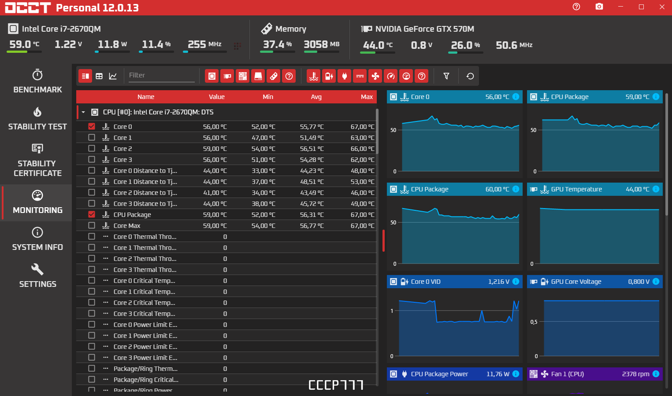Switch to table-only view layout

pyautogui.click(x=99, y=76)
